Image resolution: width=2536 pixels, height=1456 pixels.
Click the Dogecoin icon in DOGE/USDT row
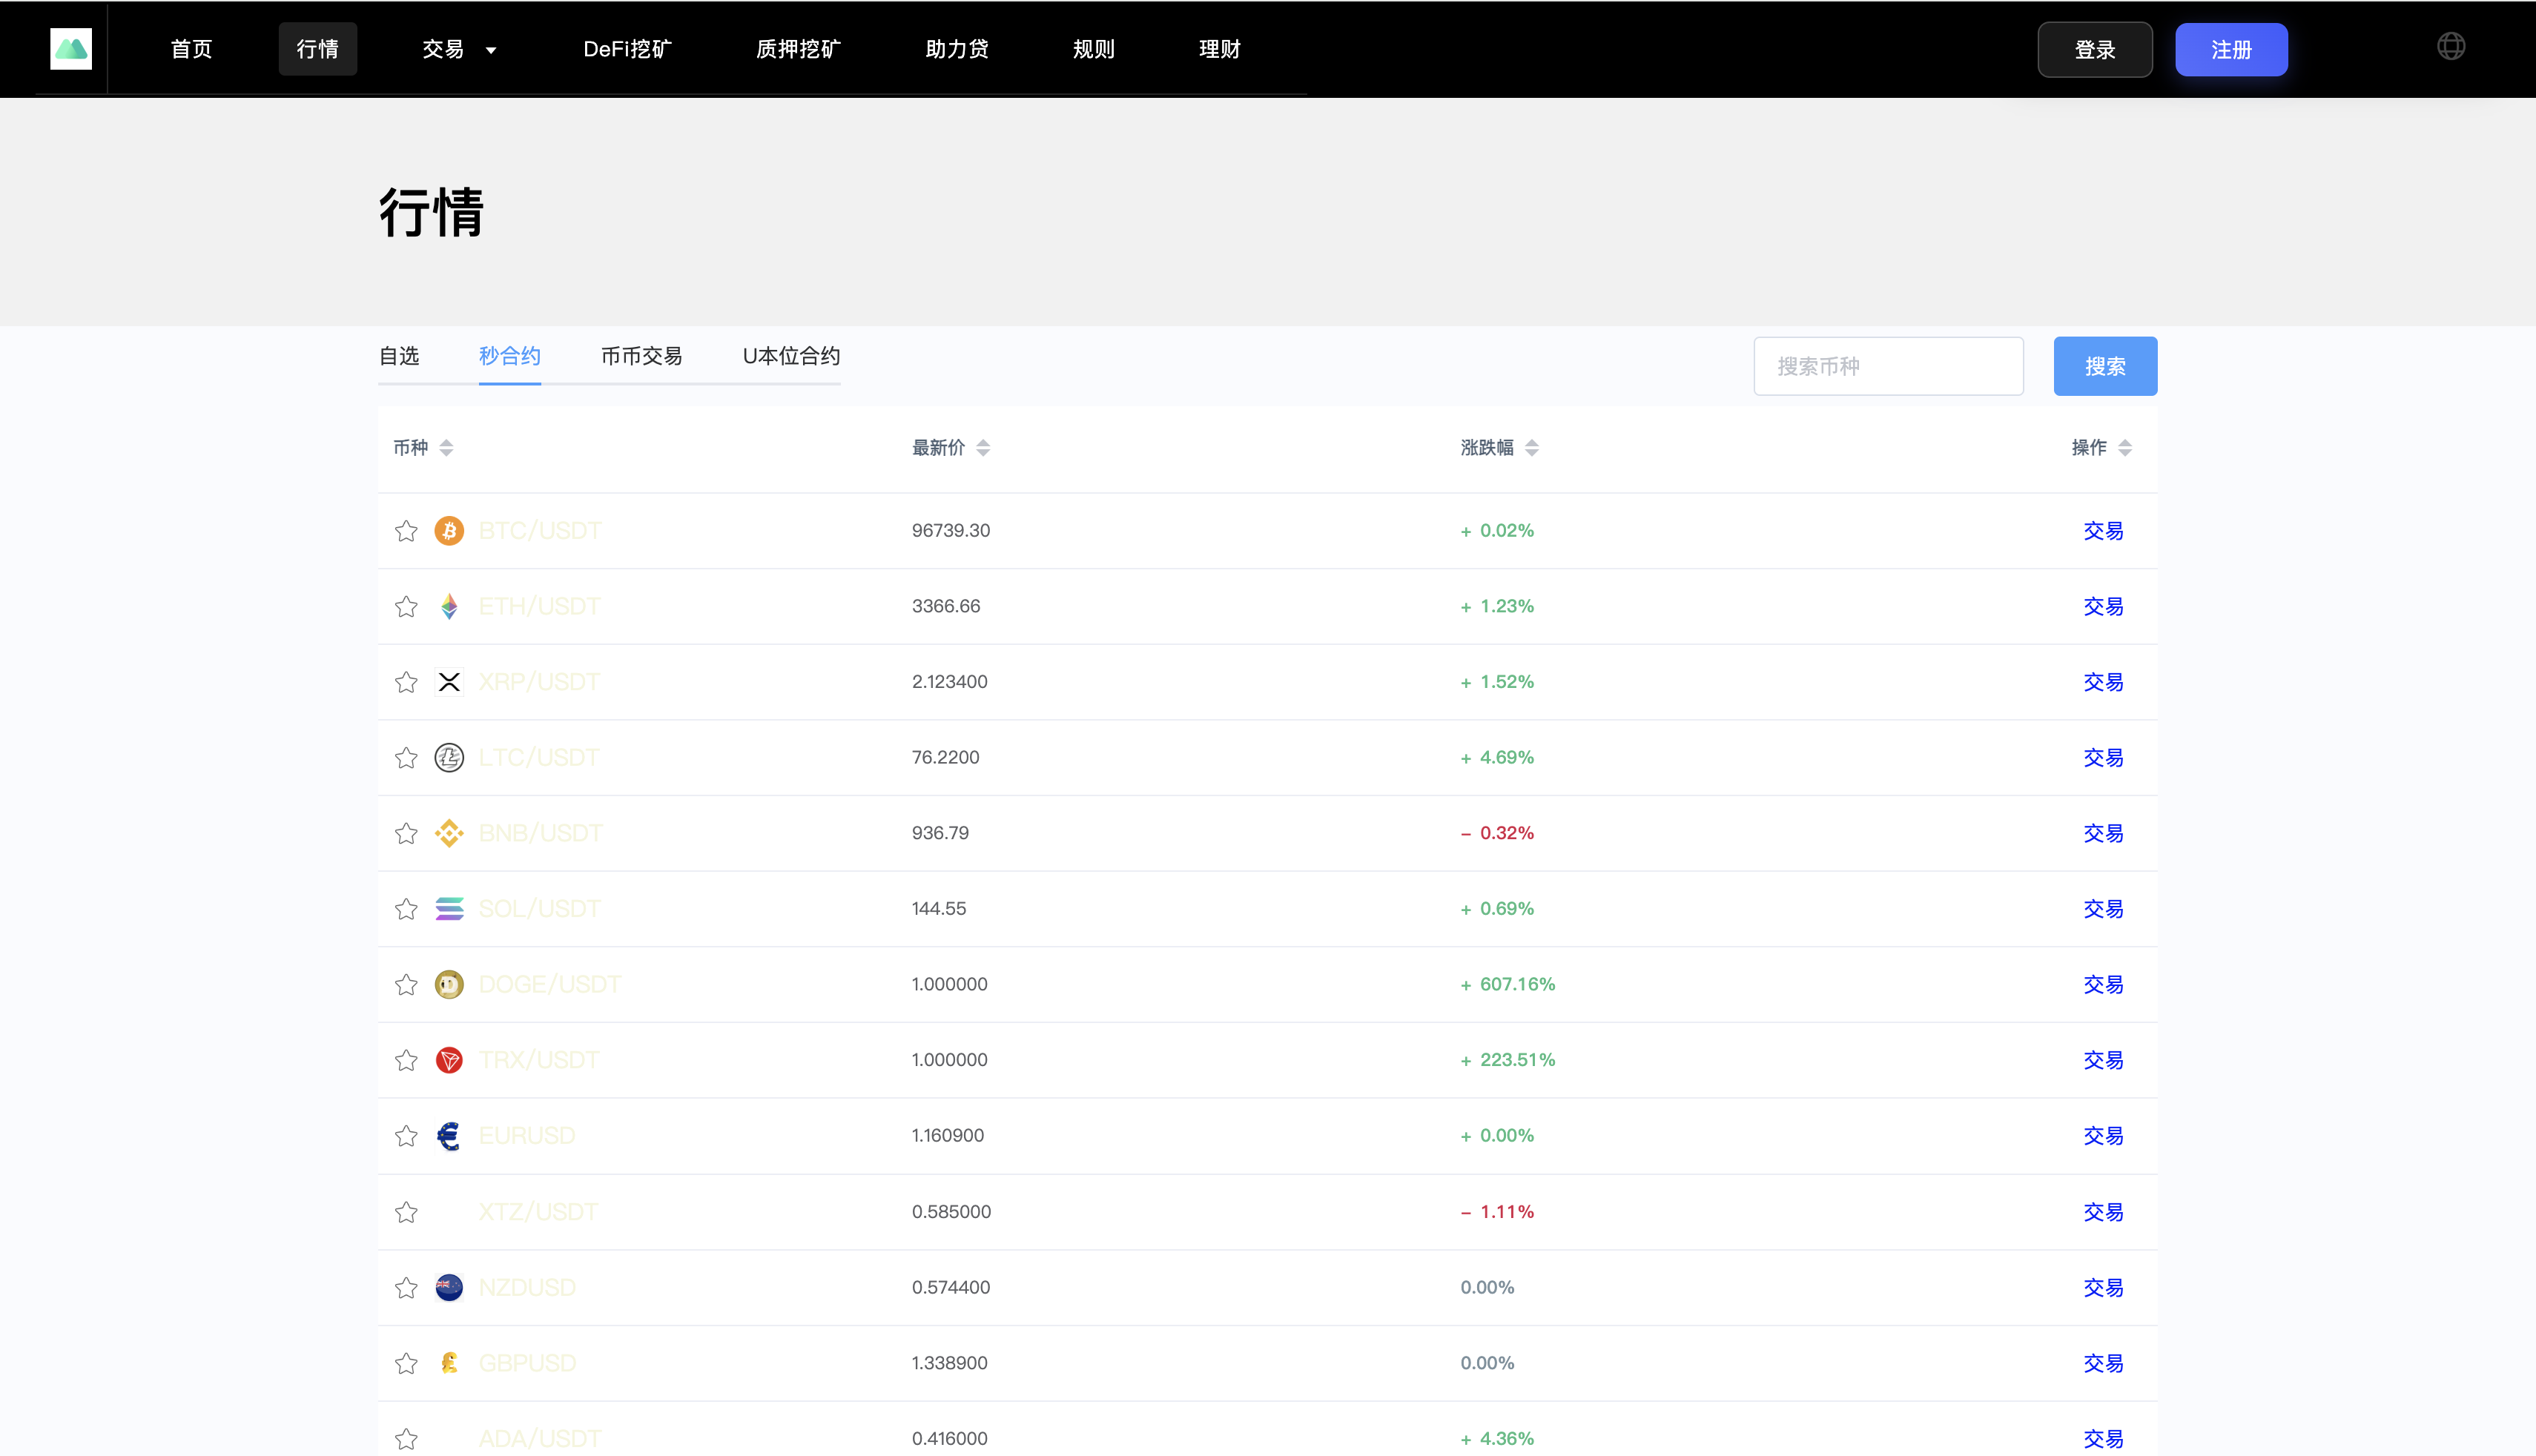pyautogui.click(x=450, y=984)
